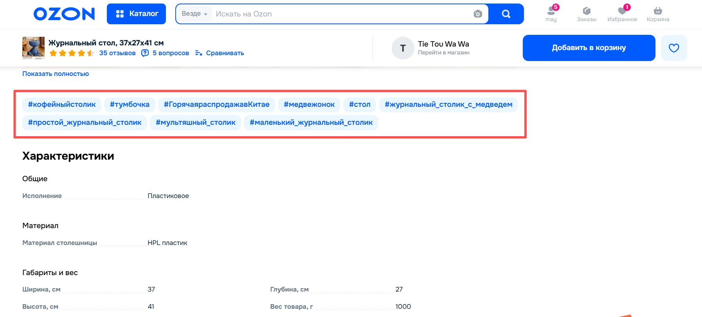The image size is (702, 317).
Task: Open Избранное favorites in header
Action: pyautogui.click(x=622, y=14)
